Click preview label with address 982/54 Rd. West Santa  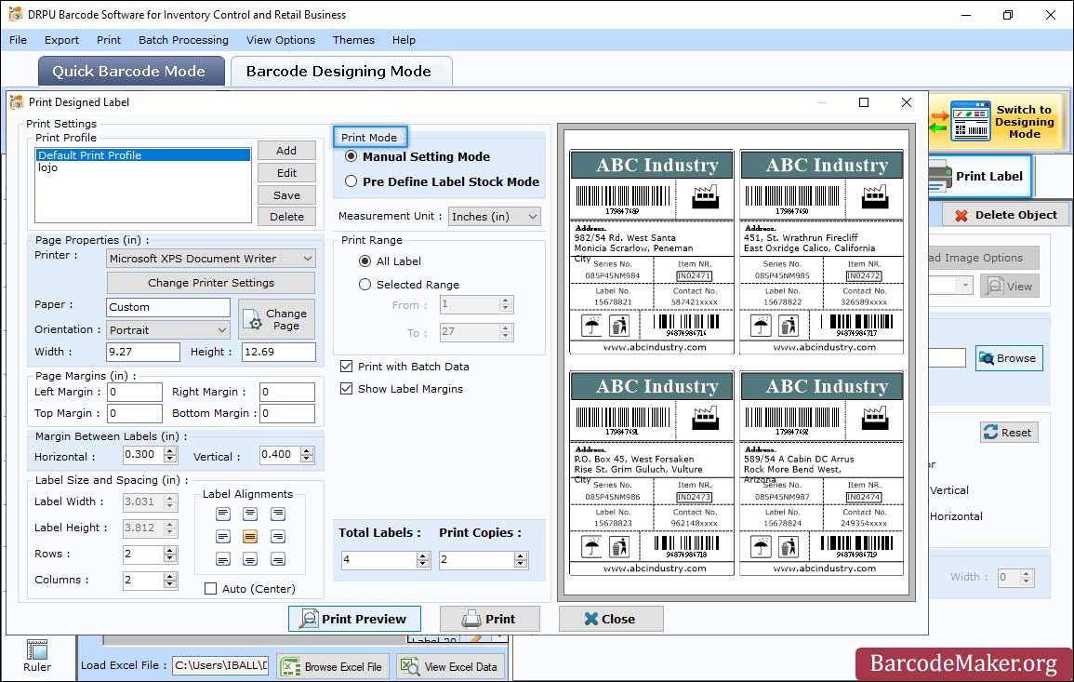point(652,251)
